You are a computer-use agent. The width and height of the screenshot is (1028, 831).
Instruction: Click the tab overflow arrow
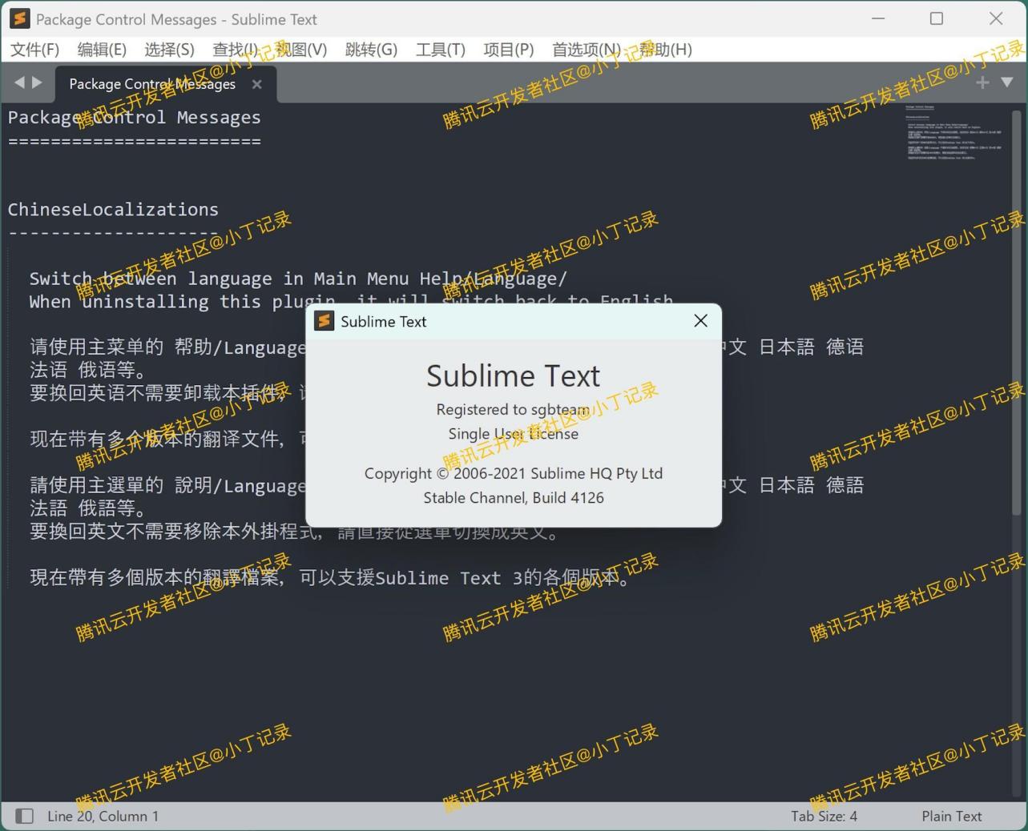[x=1007, y=82]
